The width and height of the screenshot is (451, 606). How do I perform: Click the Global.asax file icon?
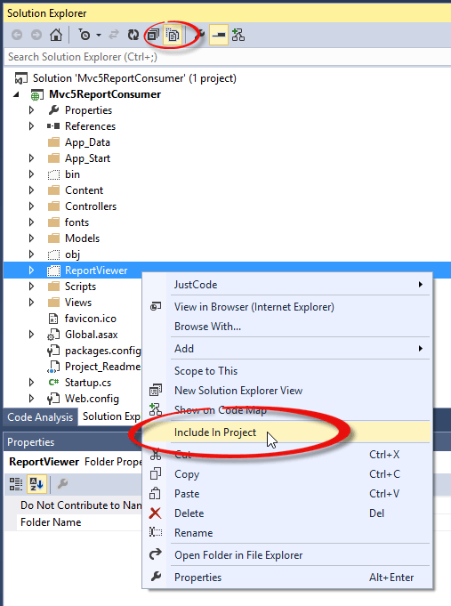click(x=53, y=335)
